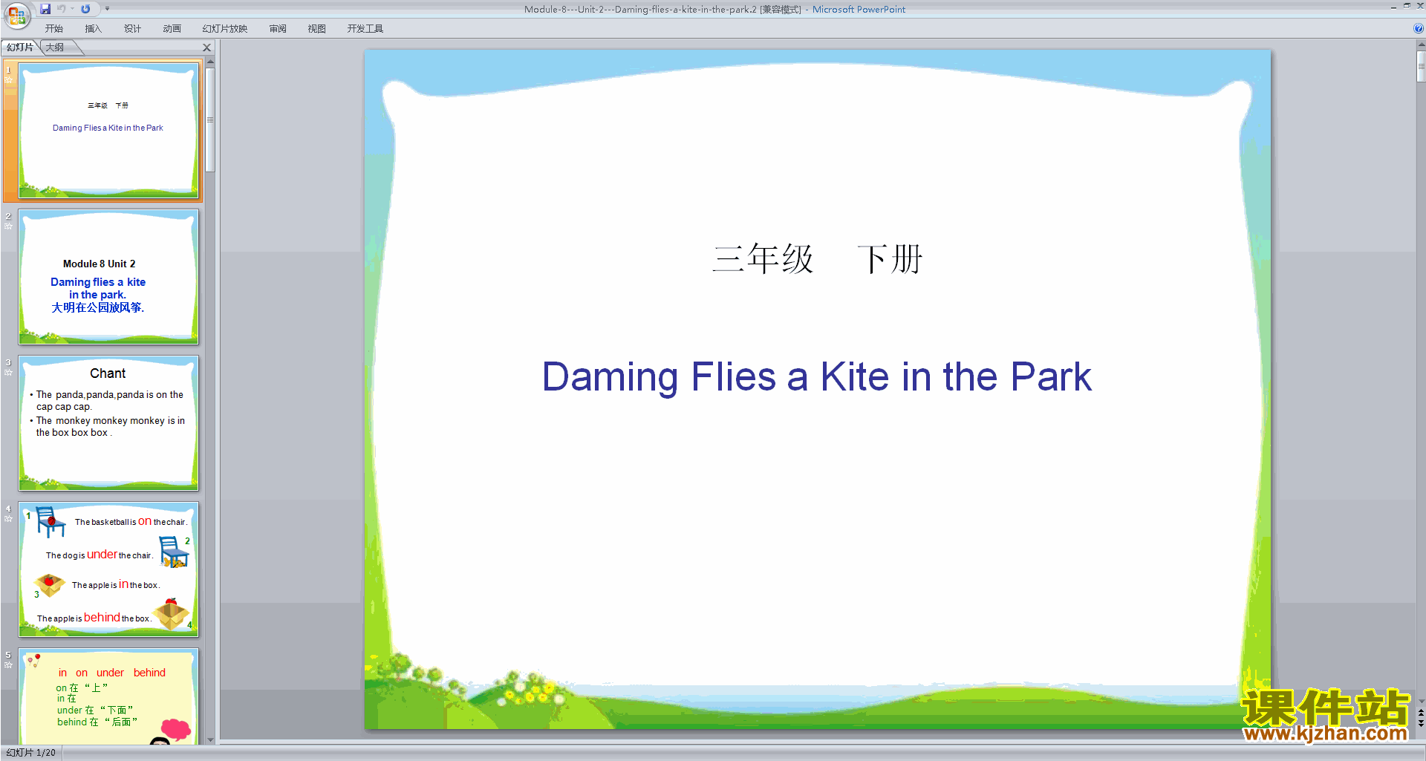Open the 动画 ribbon tab
The width and height of the screenshot is (1426, 761).
pyautogui.click(x=172, y=29)
